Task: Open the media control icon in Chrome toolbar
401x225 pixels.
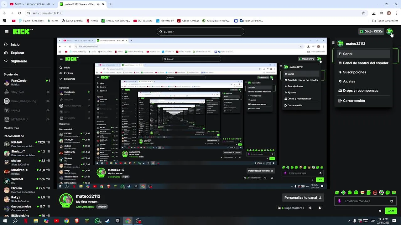Action: click(381, 13)
